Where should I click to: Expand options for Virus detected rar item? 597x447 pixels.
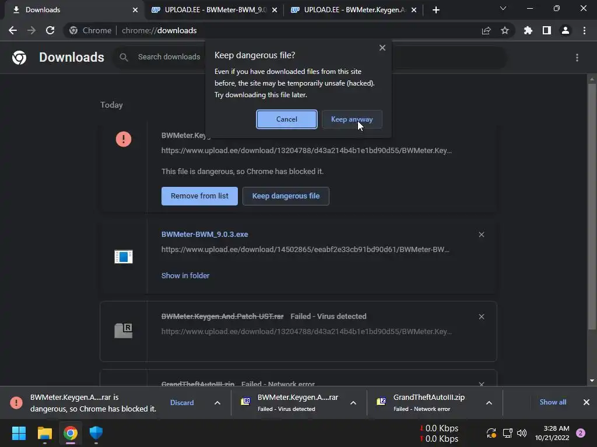click(x=353, y=403)
